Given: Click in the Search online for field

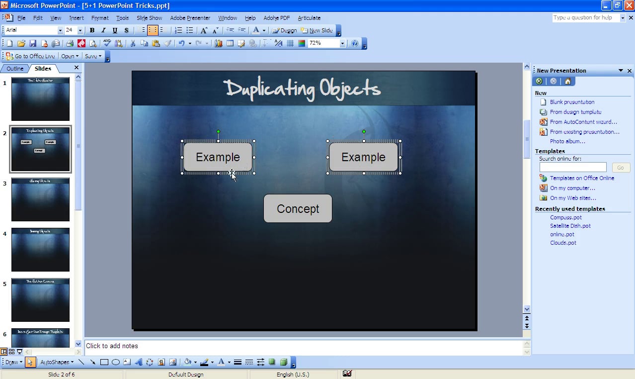Looking at the screenshot, I should (573, 168).
